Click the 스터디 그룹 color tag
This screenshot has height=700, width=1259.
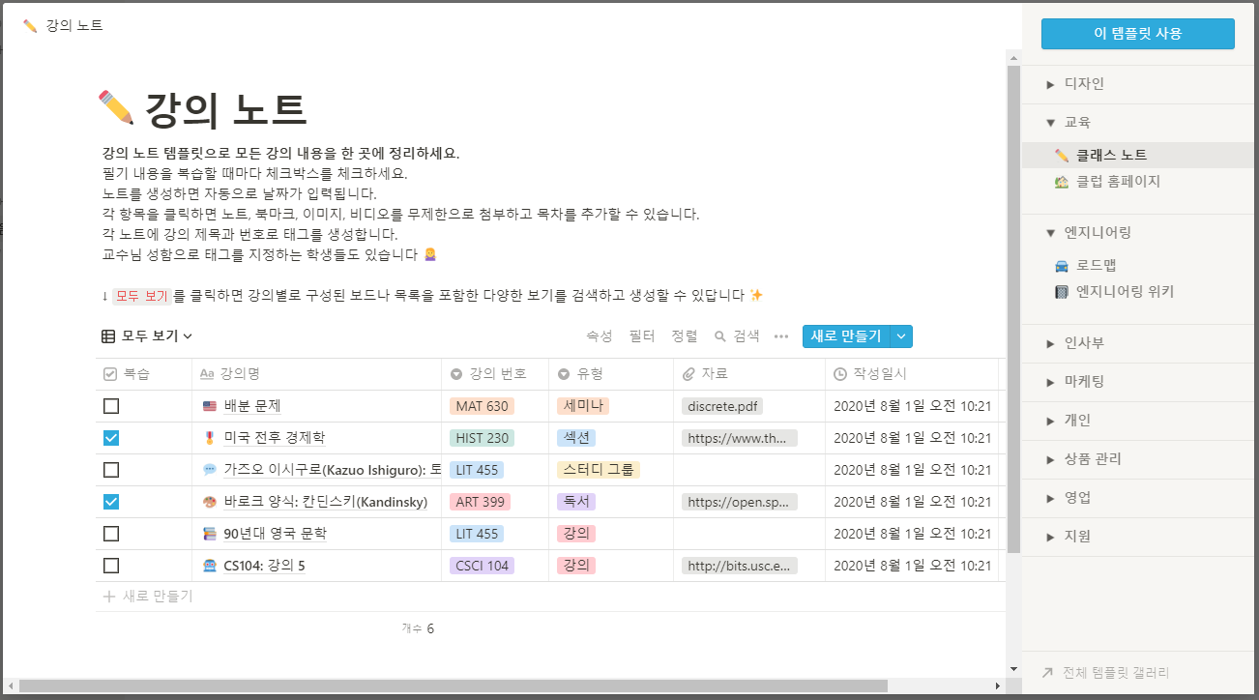point(599,470)
